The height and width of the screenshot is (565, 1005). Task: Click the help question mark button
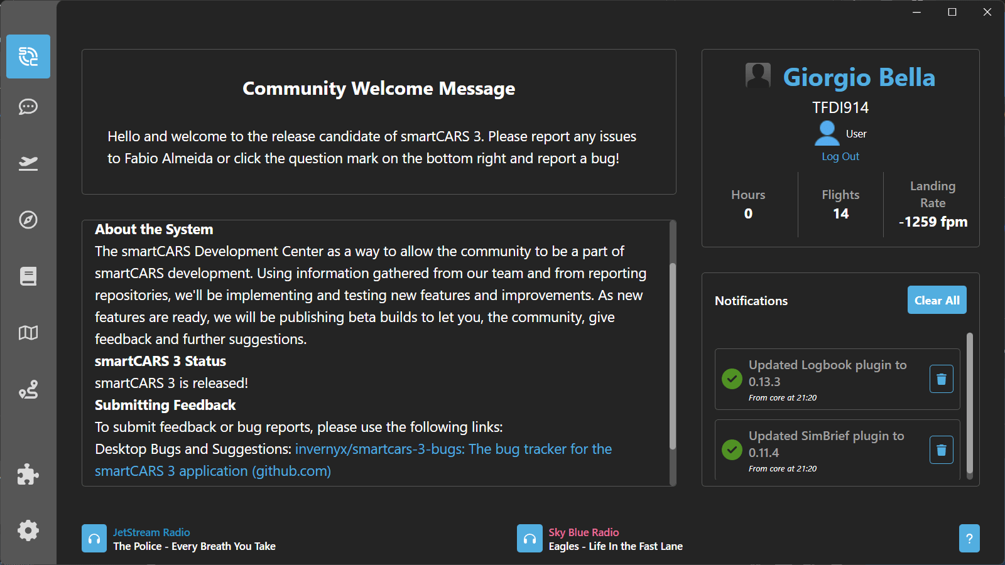[969, 539]
